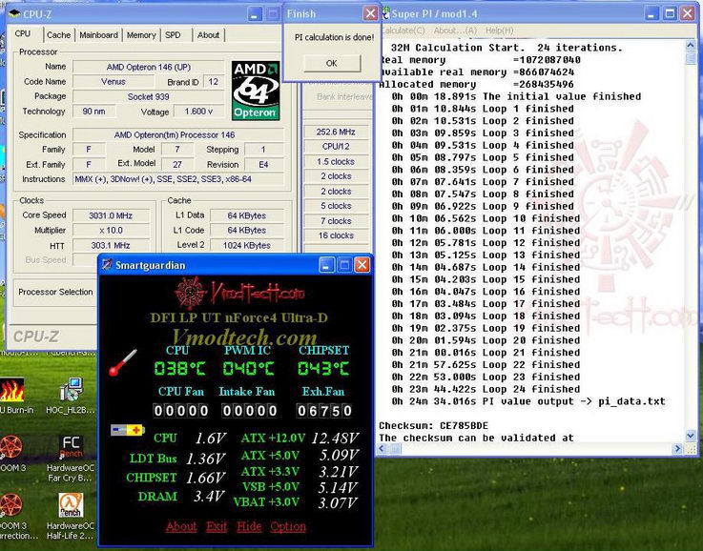The height and width of the screenshot is (551, 703).
Task: Select the SPD tab in CPU-Z
Action: pos(173,35)
